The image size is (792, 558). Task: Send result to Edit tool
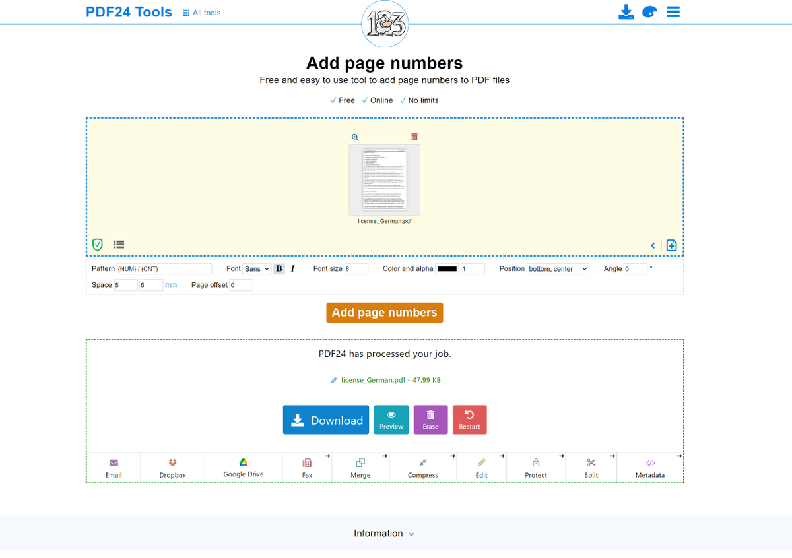click(482, 468)
